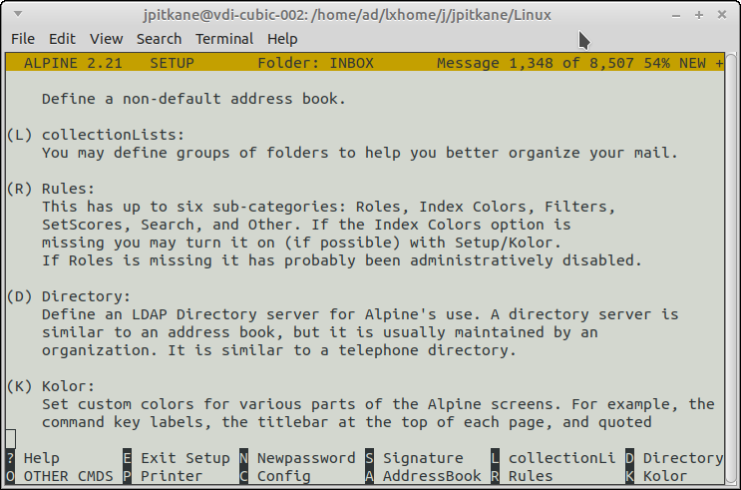Click the terminal vertical scrollbar
Viewport: 741px width, 490px height.
tap(731, 267)
